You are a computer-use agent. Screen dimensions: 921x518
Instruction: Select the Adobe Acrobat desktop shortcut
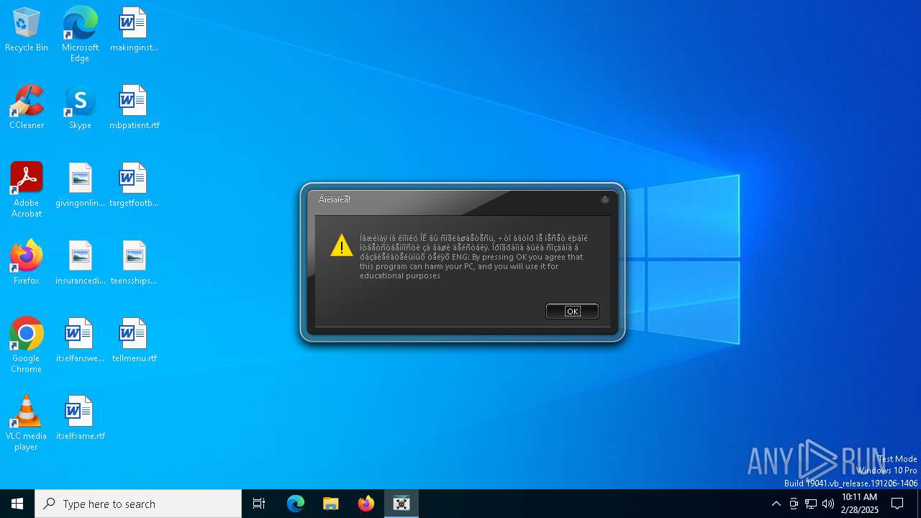pyautogui.click(x=27, y=190)
